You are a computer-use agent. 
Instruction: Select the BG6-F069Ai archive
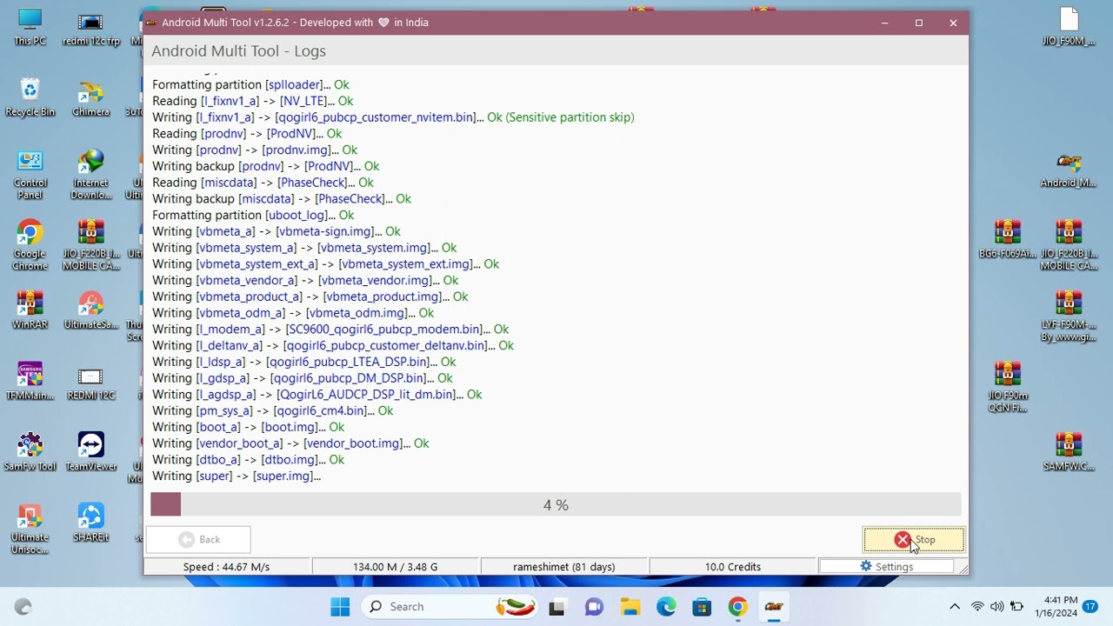[1008, 239]
